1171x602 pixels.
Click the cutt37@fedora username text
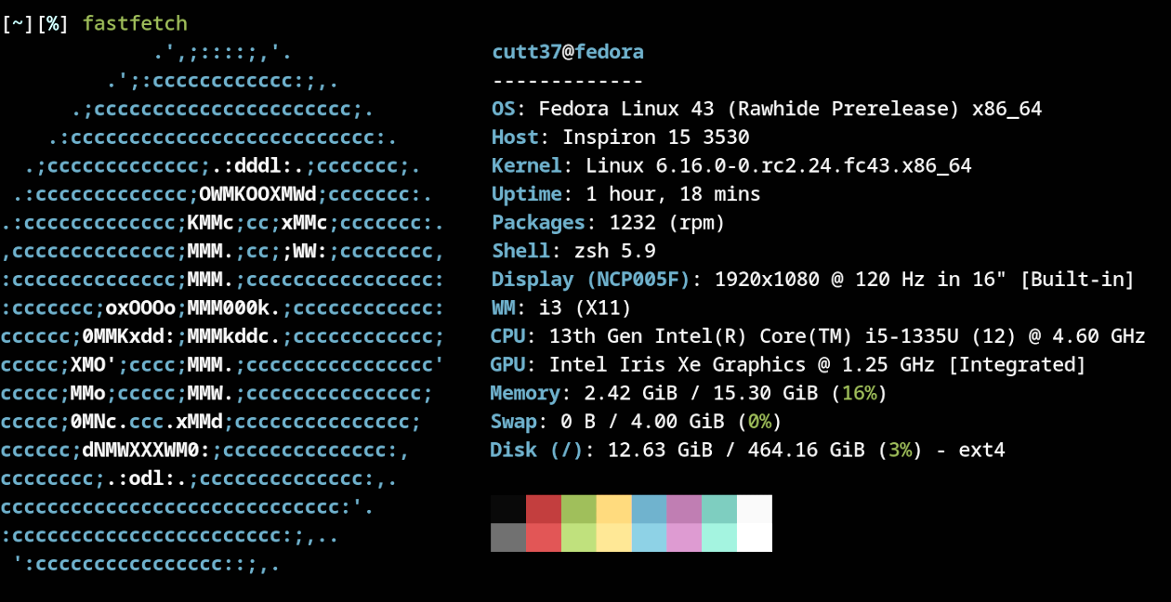[568, 52]
